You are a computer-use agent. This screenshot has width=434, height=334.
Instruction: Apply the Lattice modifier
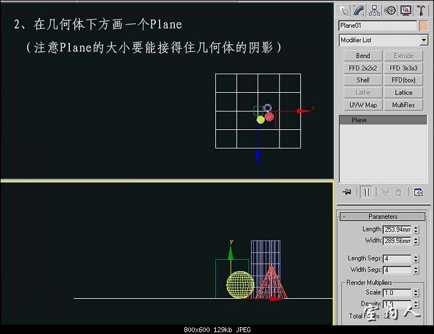coord(403,93)
